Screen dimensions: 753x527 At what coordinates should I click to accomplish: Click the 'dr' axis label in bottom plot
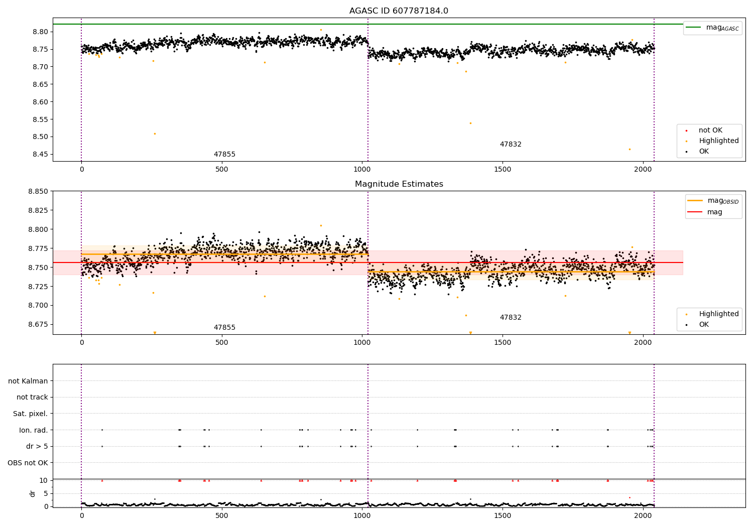point(33,493)
